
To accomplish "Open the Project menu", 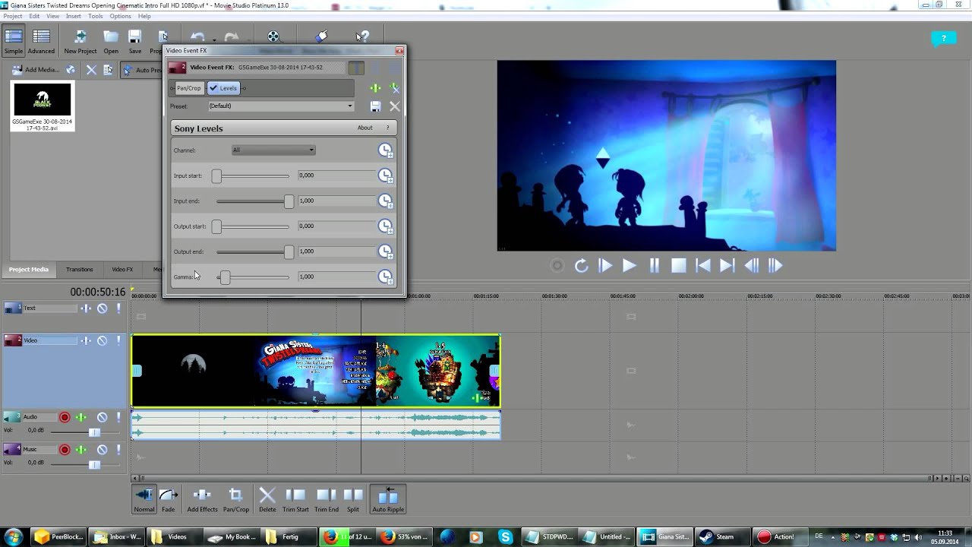I will pos(13,16).
